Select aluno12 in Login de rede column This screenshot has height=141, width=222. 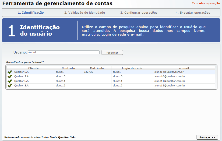coord(117,86)
